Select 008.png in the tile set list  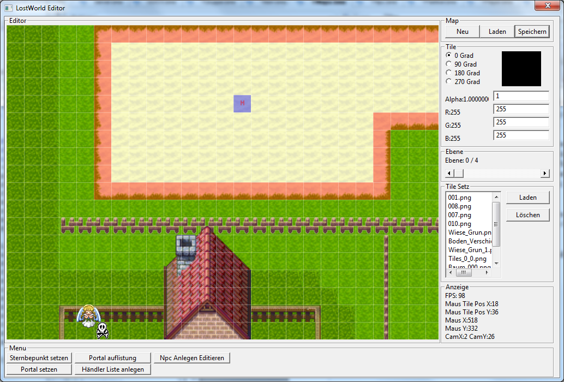459,206
